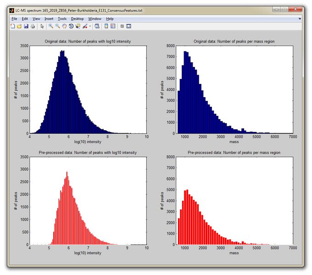Select the Rotate 3D tool

(71, 26)
